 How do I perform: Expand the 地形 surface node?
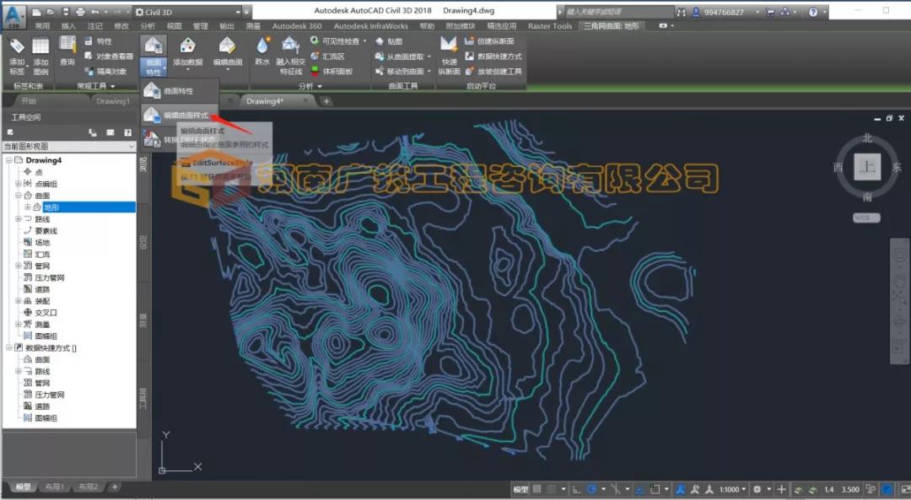27,207
